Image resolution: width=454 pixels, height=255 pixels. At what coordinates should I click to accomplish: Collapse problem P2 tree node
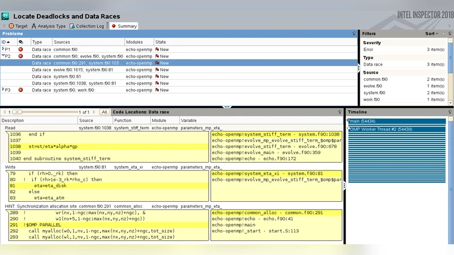coord(3,56)
